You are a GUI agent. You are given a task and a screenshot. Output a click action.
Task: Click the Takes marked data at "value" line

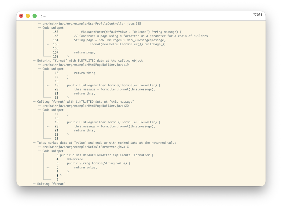point(107,143)
